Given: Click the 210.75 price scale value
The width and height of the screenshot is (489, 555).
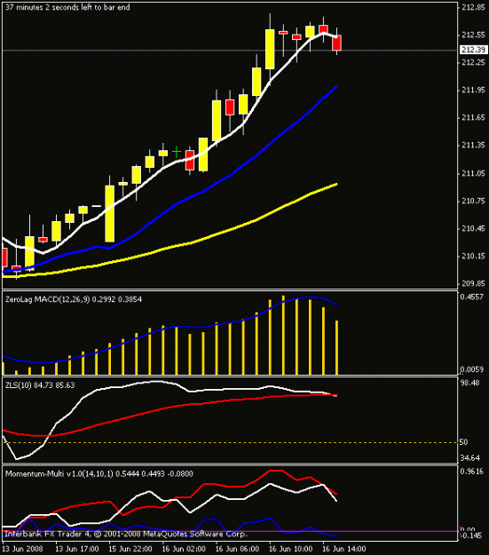Looking at the screenshot, I should coord(473,201).
